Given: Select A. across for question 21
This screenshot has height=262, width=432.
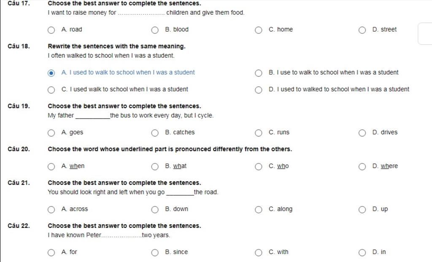Looking at the screenshot, I should click(x=51, y=209).
